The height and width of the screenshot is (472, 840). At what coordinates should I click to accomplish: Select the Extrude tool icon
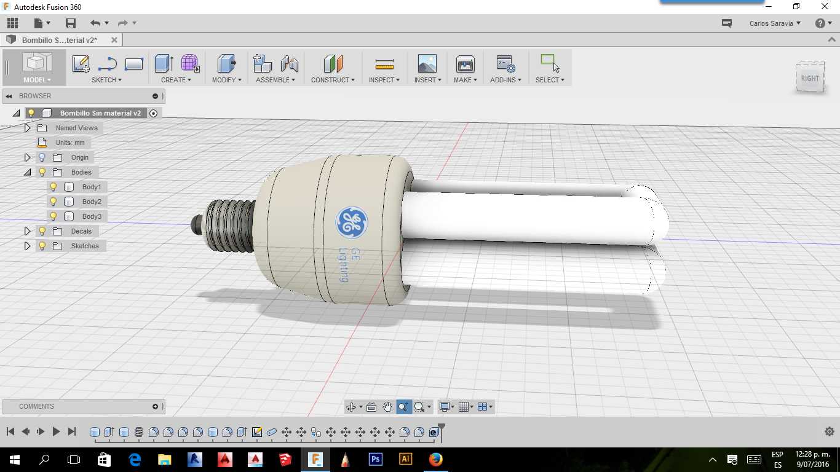(x=164, y=63)
